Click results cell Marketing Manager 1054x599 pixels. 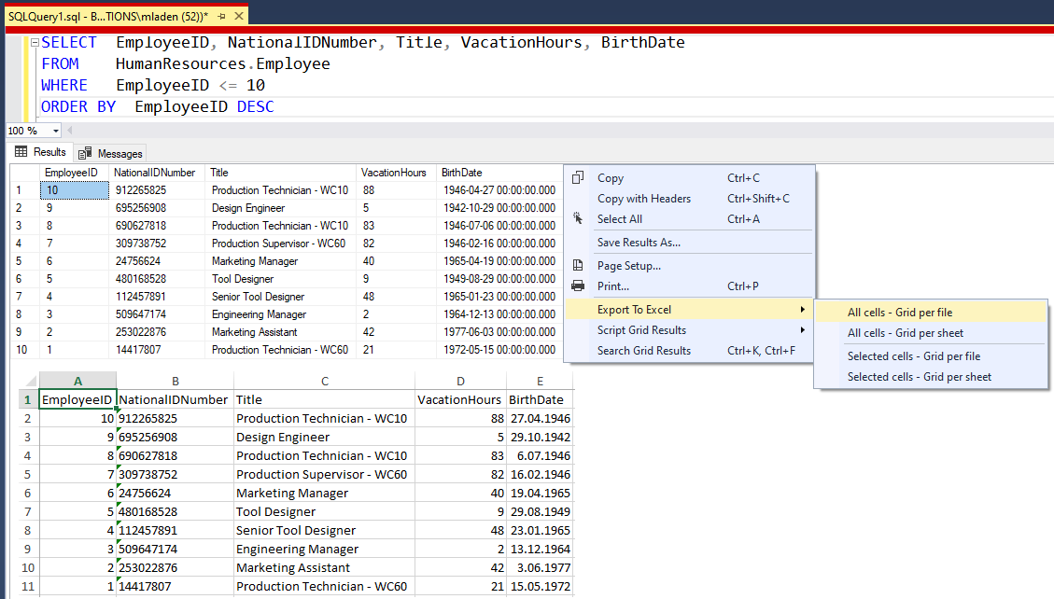(280, 261)
